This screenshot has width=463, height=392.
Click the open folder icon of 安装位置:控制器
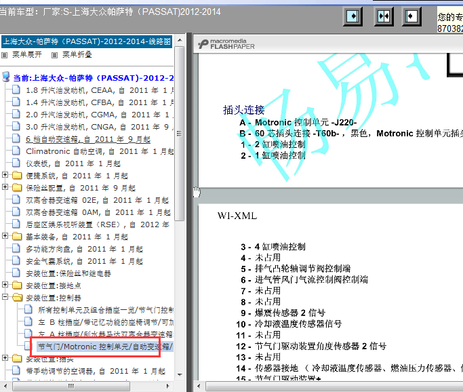17,298
